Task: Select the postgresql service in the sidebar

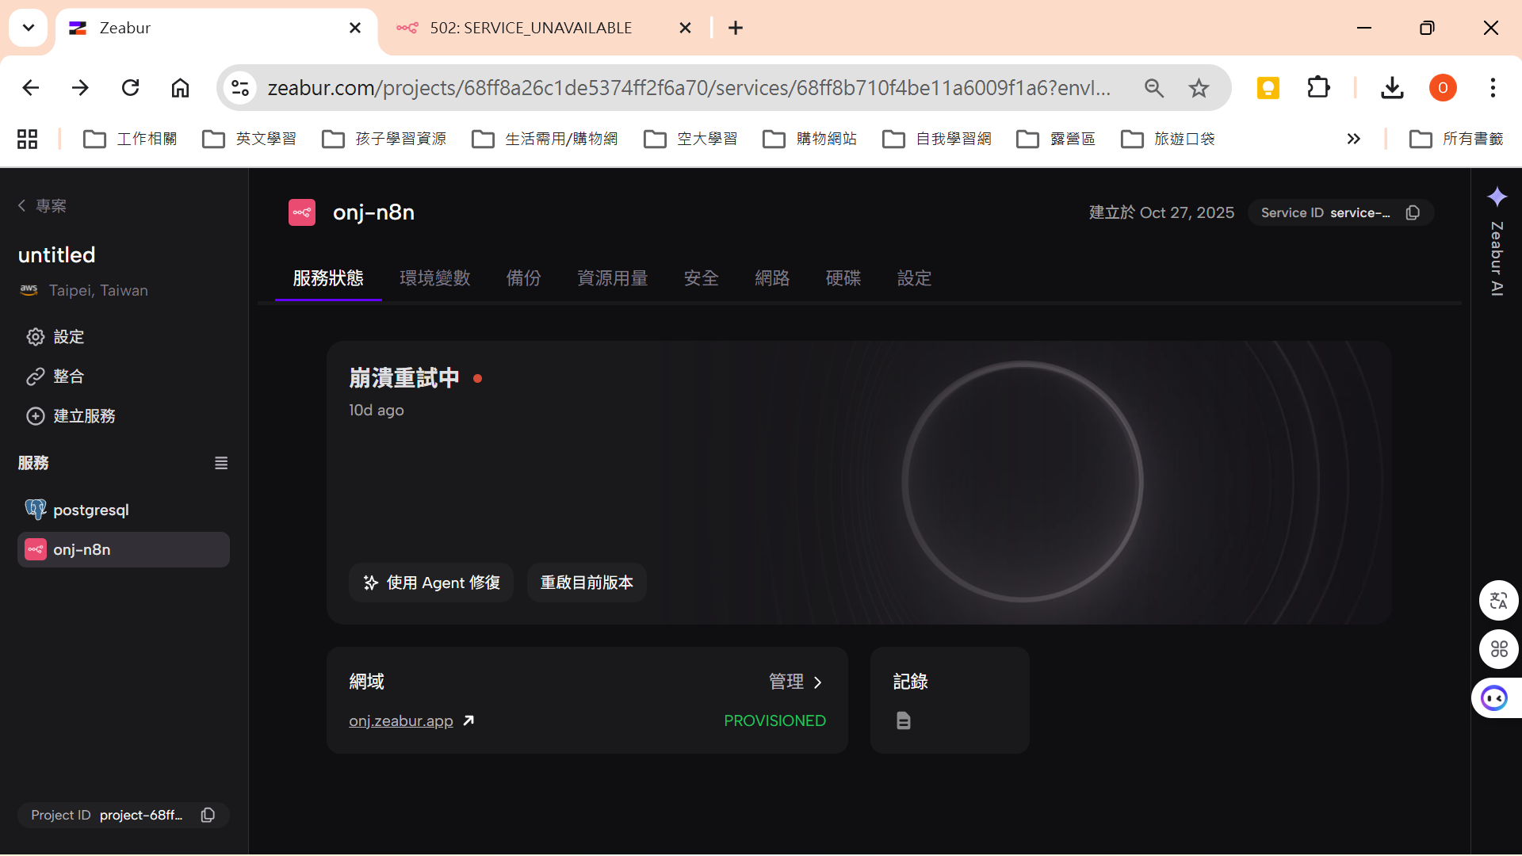Action: [x=90, y=510]
